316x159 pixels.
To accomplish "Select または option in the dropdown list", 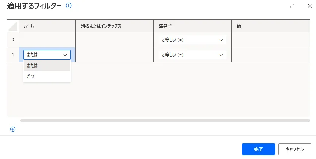I will 47,66.
